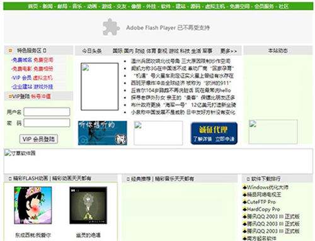Select 虚拟主机 in the green navigation bar
This screenshot has width=315, height=241.
pos(215,6)
